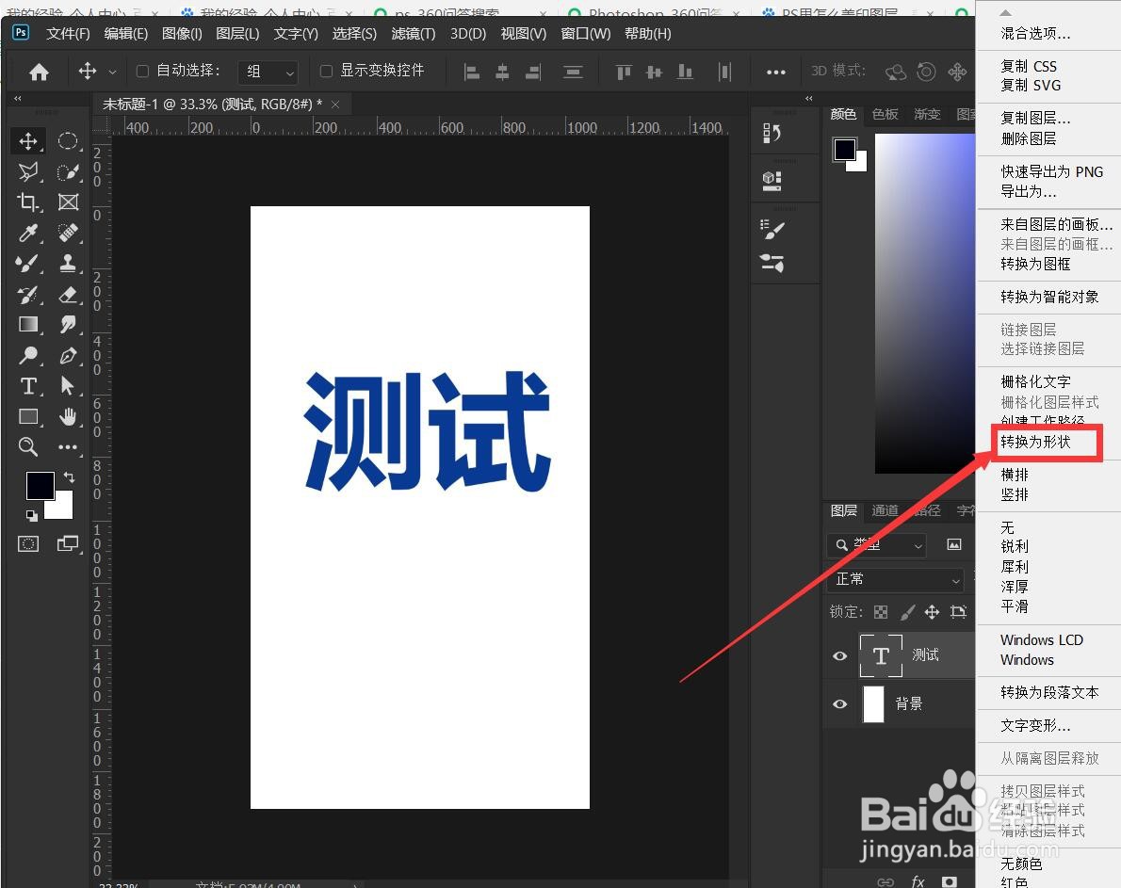Viewport: 1121px width, 888px height.
Task: Choose 转换为形状 in the context menu
Action: click(1033, 442)
